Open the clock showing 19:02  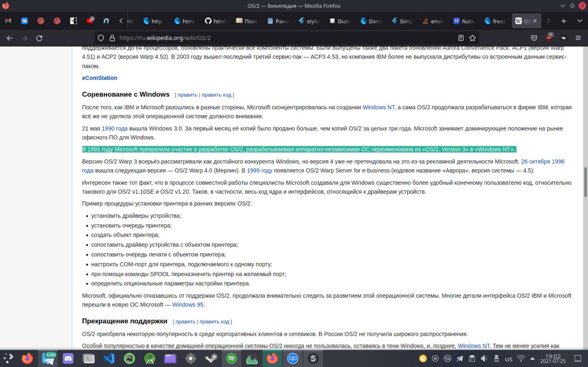click(x=553, y=358)
